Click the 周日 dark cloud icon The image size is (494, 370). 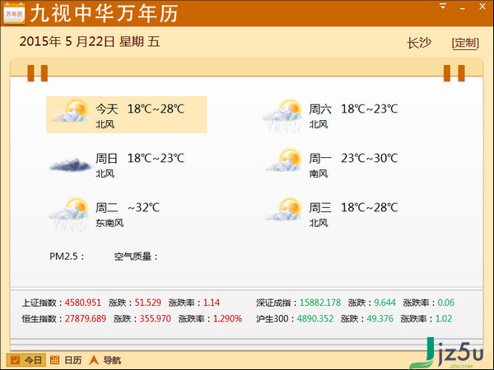[71, 164]
